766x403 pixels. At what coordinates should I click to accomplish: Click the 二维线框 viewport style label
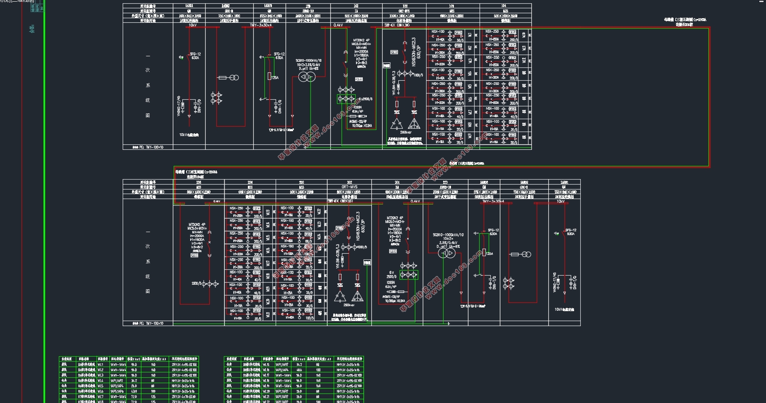click(x=24, y=1)
